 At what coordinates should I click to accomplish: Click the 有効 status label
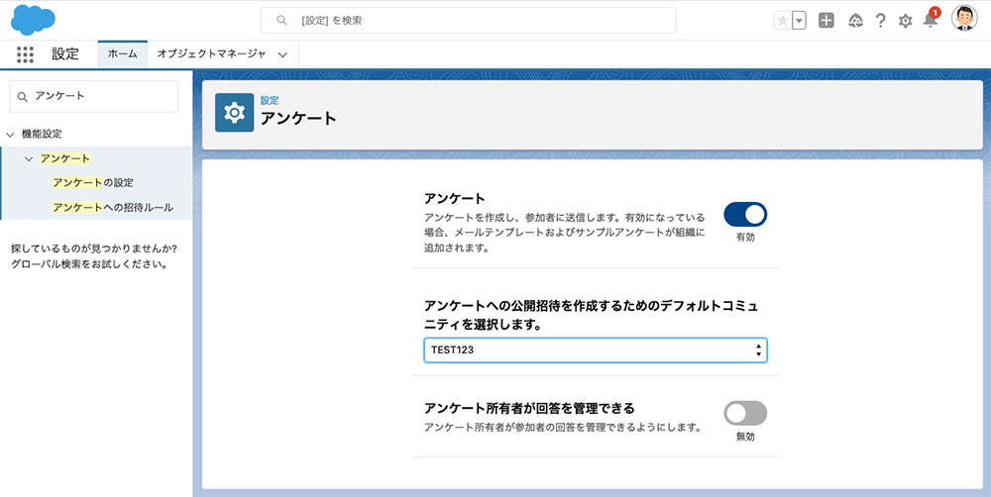pos(745,238)
